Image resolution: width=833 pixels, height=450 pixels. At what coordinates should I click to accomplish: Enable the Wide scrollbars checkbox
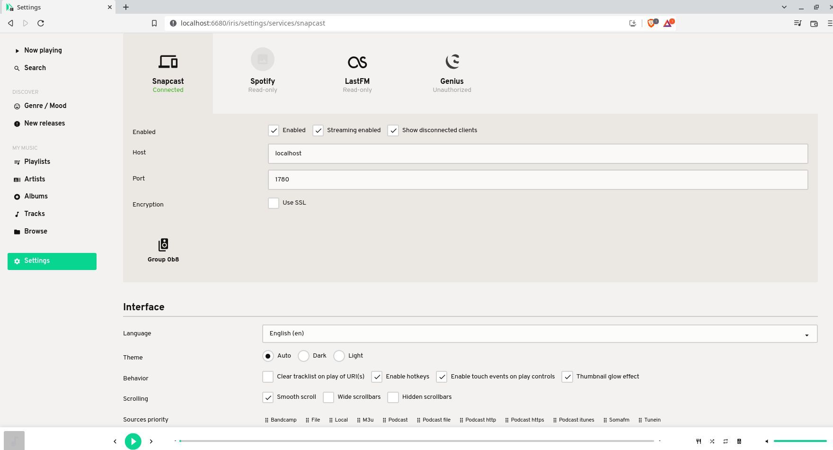click(x=328, y=397)
